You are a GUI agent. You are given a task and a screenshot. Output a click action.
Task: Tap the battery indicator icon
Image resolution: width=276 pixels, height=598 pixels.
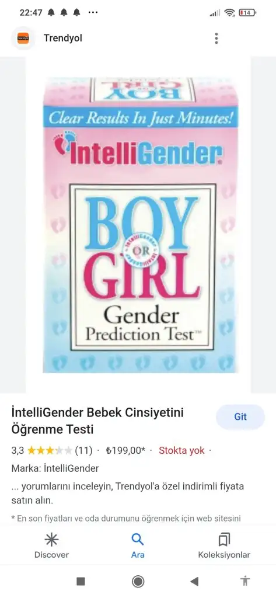[247, 13]
